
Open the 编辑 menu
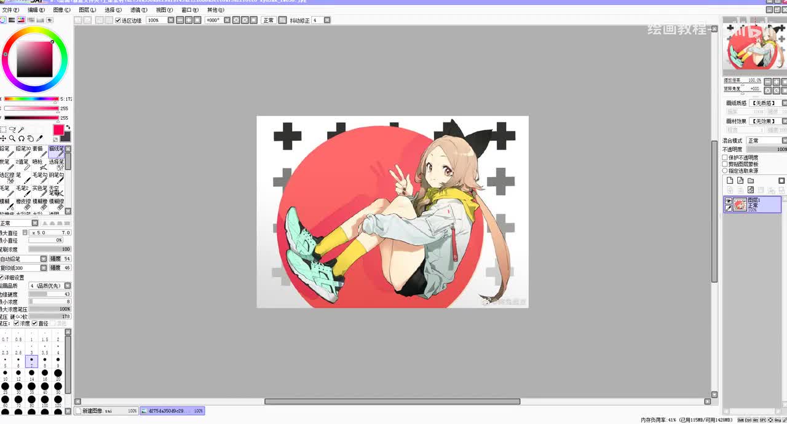pyautogui.click(x=36, y=10)
